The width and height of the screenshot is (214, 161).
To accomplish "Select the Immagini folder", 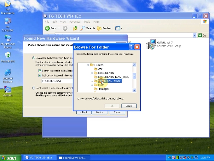I will (x=104, y=89).
